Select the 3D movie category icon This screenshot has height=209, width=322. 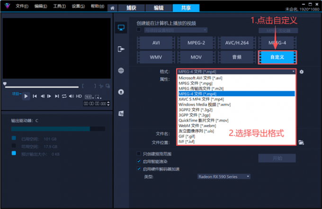click(x=121, y=113)
